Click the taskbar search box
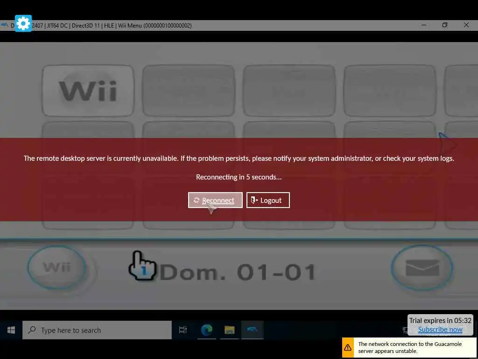Screen dimensions: 478x359 (97, 330)
